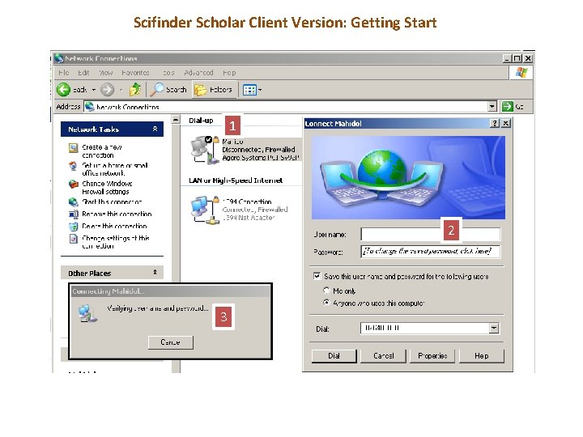Open the Dial number dropdown
The width and height of the screenshot is (583, 437).
[494, 328]
